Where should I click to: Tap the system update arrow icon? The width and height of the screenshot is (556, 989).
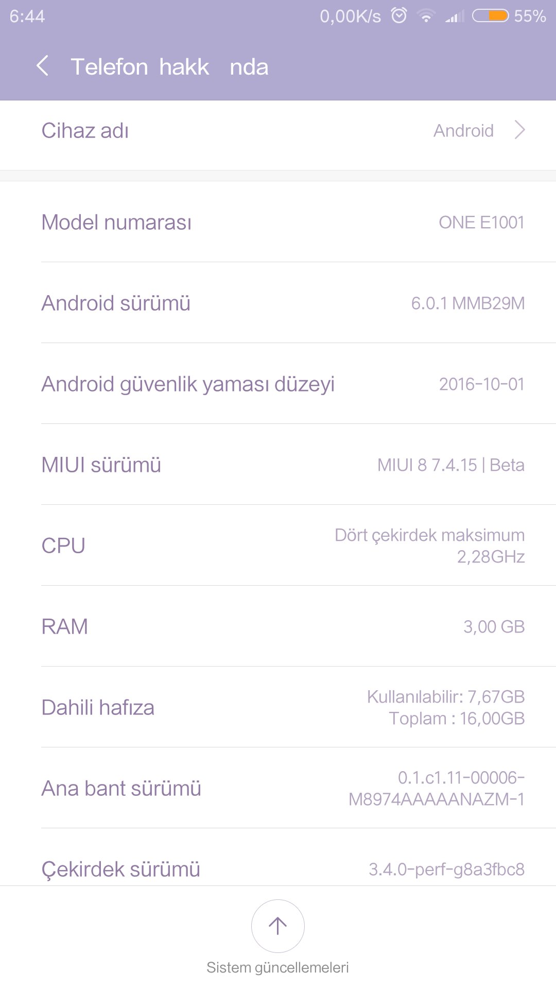pyautogui.click(x=277, y=926)
